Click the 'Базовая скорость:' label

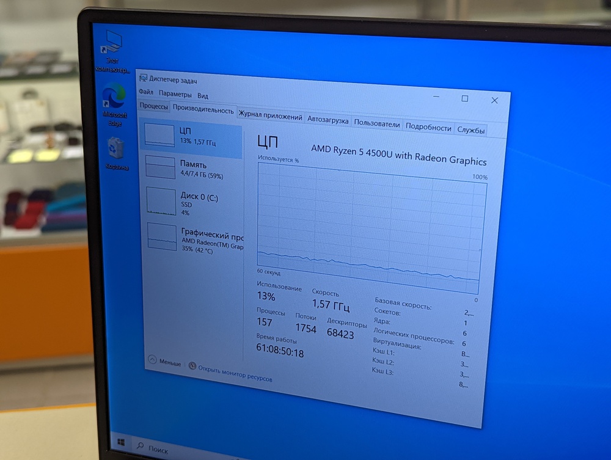tap(403, 304)
